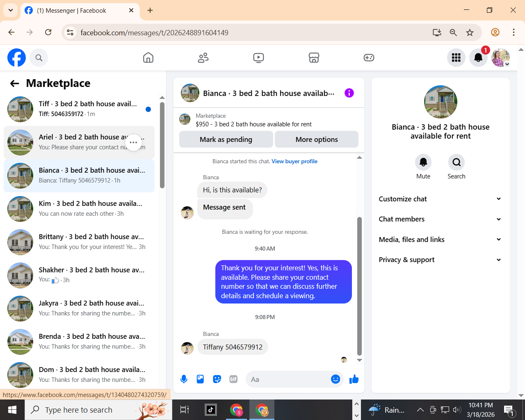Open the Chrome profile icon

495,32
